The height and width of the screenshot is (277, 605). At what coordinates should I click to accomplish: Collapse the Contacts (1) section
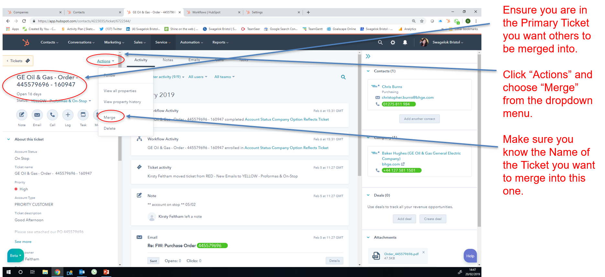click(x=368, y=71)
